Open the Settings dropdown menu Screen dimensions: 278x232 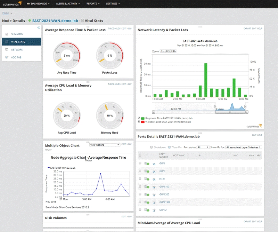[113, 3]
